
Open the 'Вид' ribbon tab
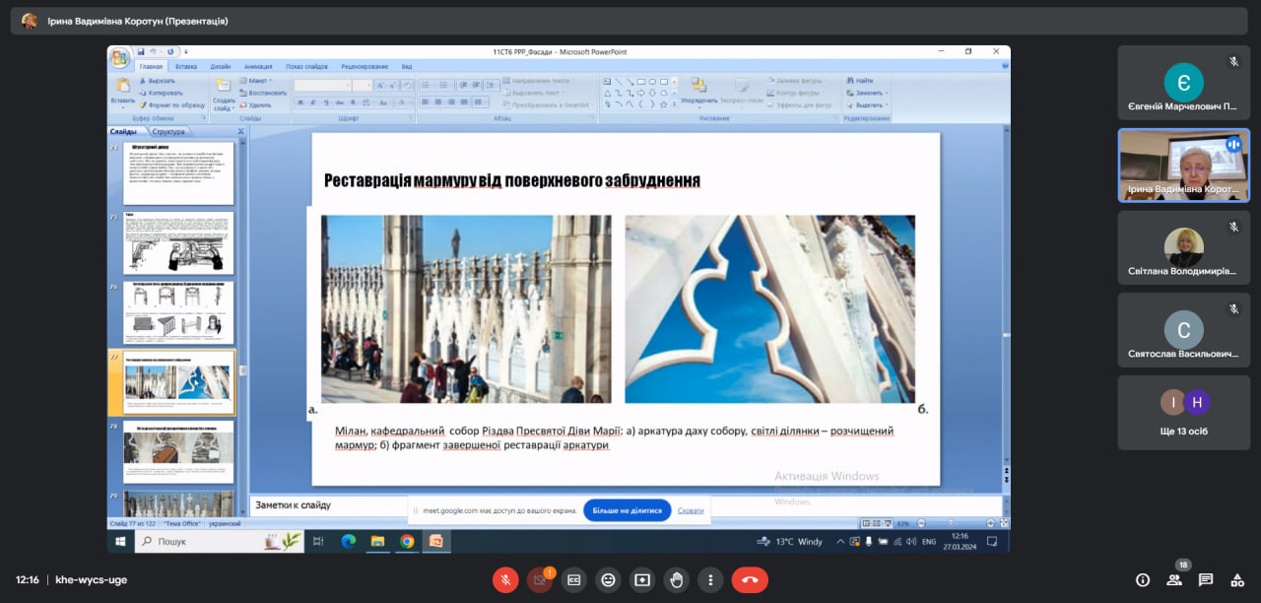point(407,67)
